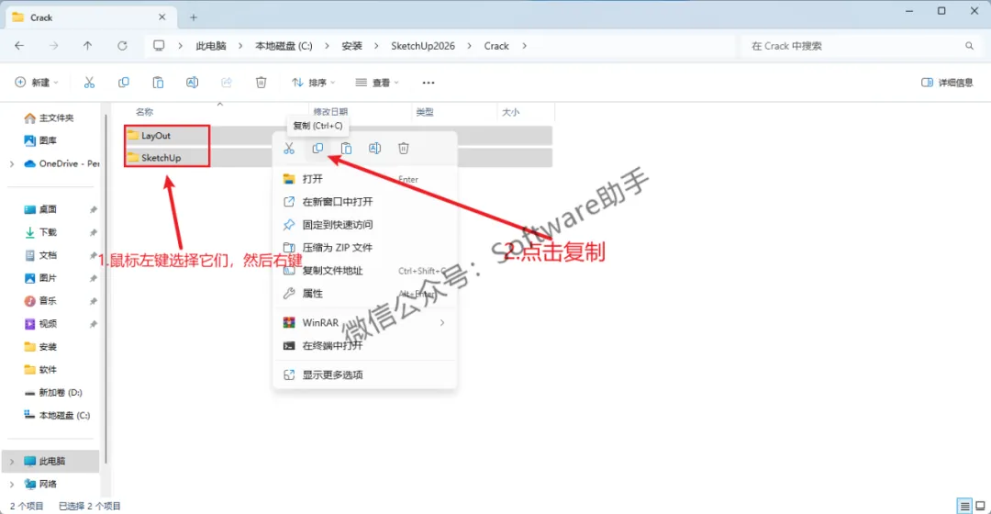This screenshot has width=991, height=514.
Task: Open the 新建 dropdown
Action: pos(37,83)
